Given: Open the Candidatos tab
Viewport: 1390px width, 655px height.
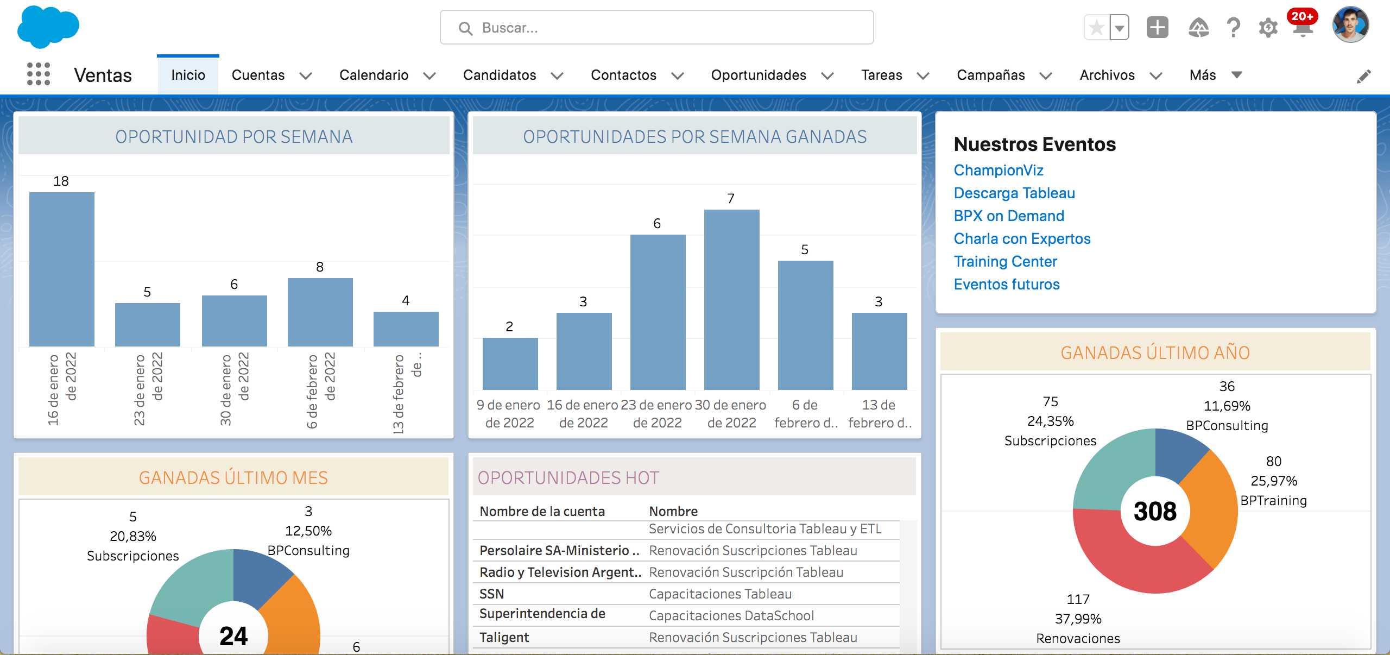Looking at the screenshot, I should 500,75.
